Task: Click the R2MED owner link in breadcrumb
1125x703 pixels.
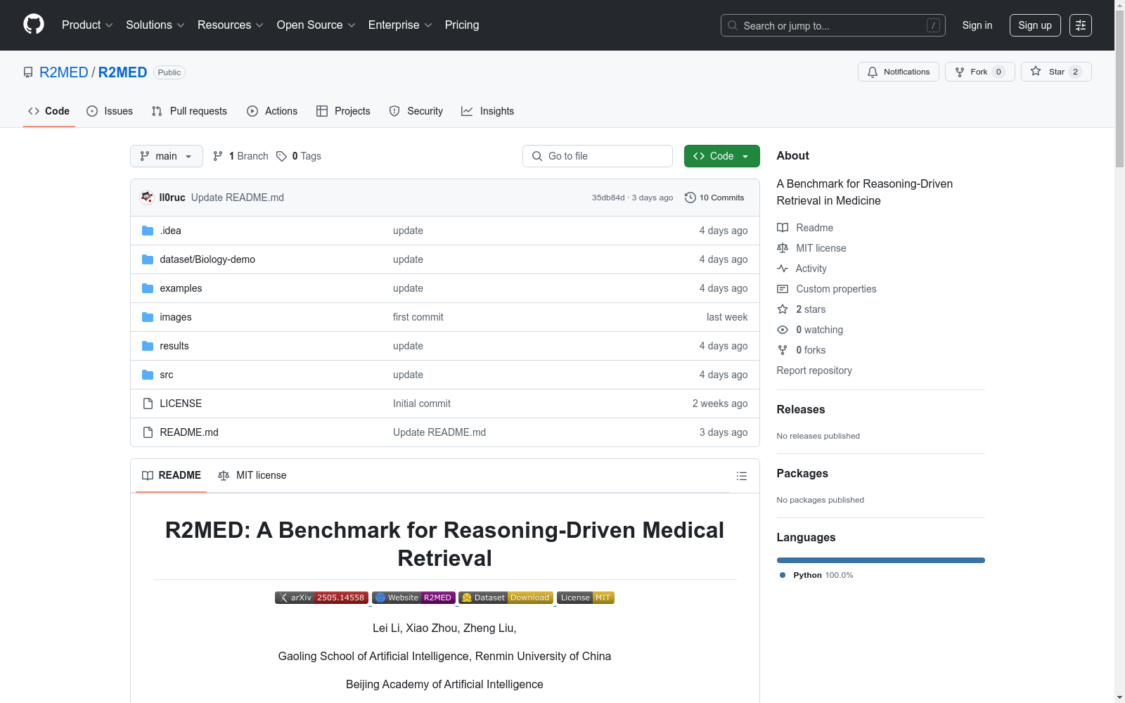Action: [64, 72]
